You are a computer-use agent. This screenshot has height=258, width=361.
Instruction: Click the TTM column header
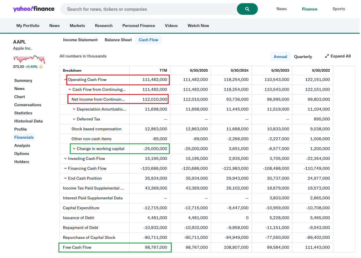pyautogui.click(x=163, y=71)
